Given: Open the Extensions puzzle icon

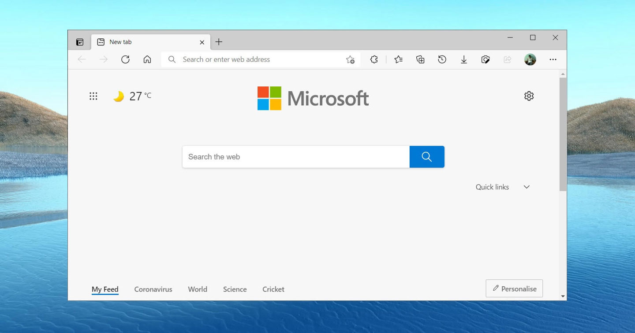Looking at the screenshot, I should click(x=374, y=59).
